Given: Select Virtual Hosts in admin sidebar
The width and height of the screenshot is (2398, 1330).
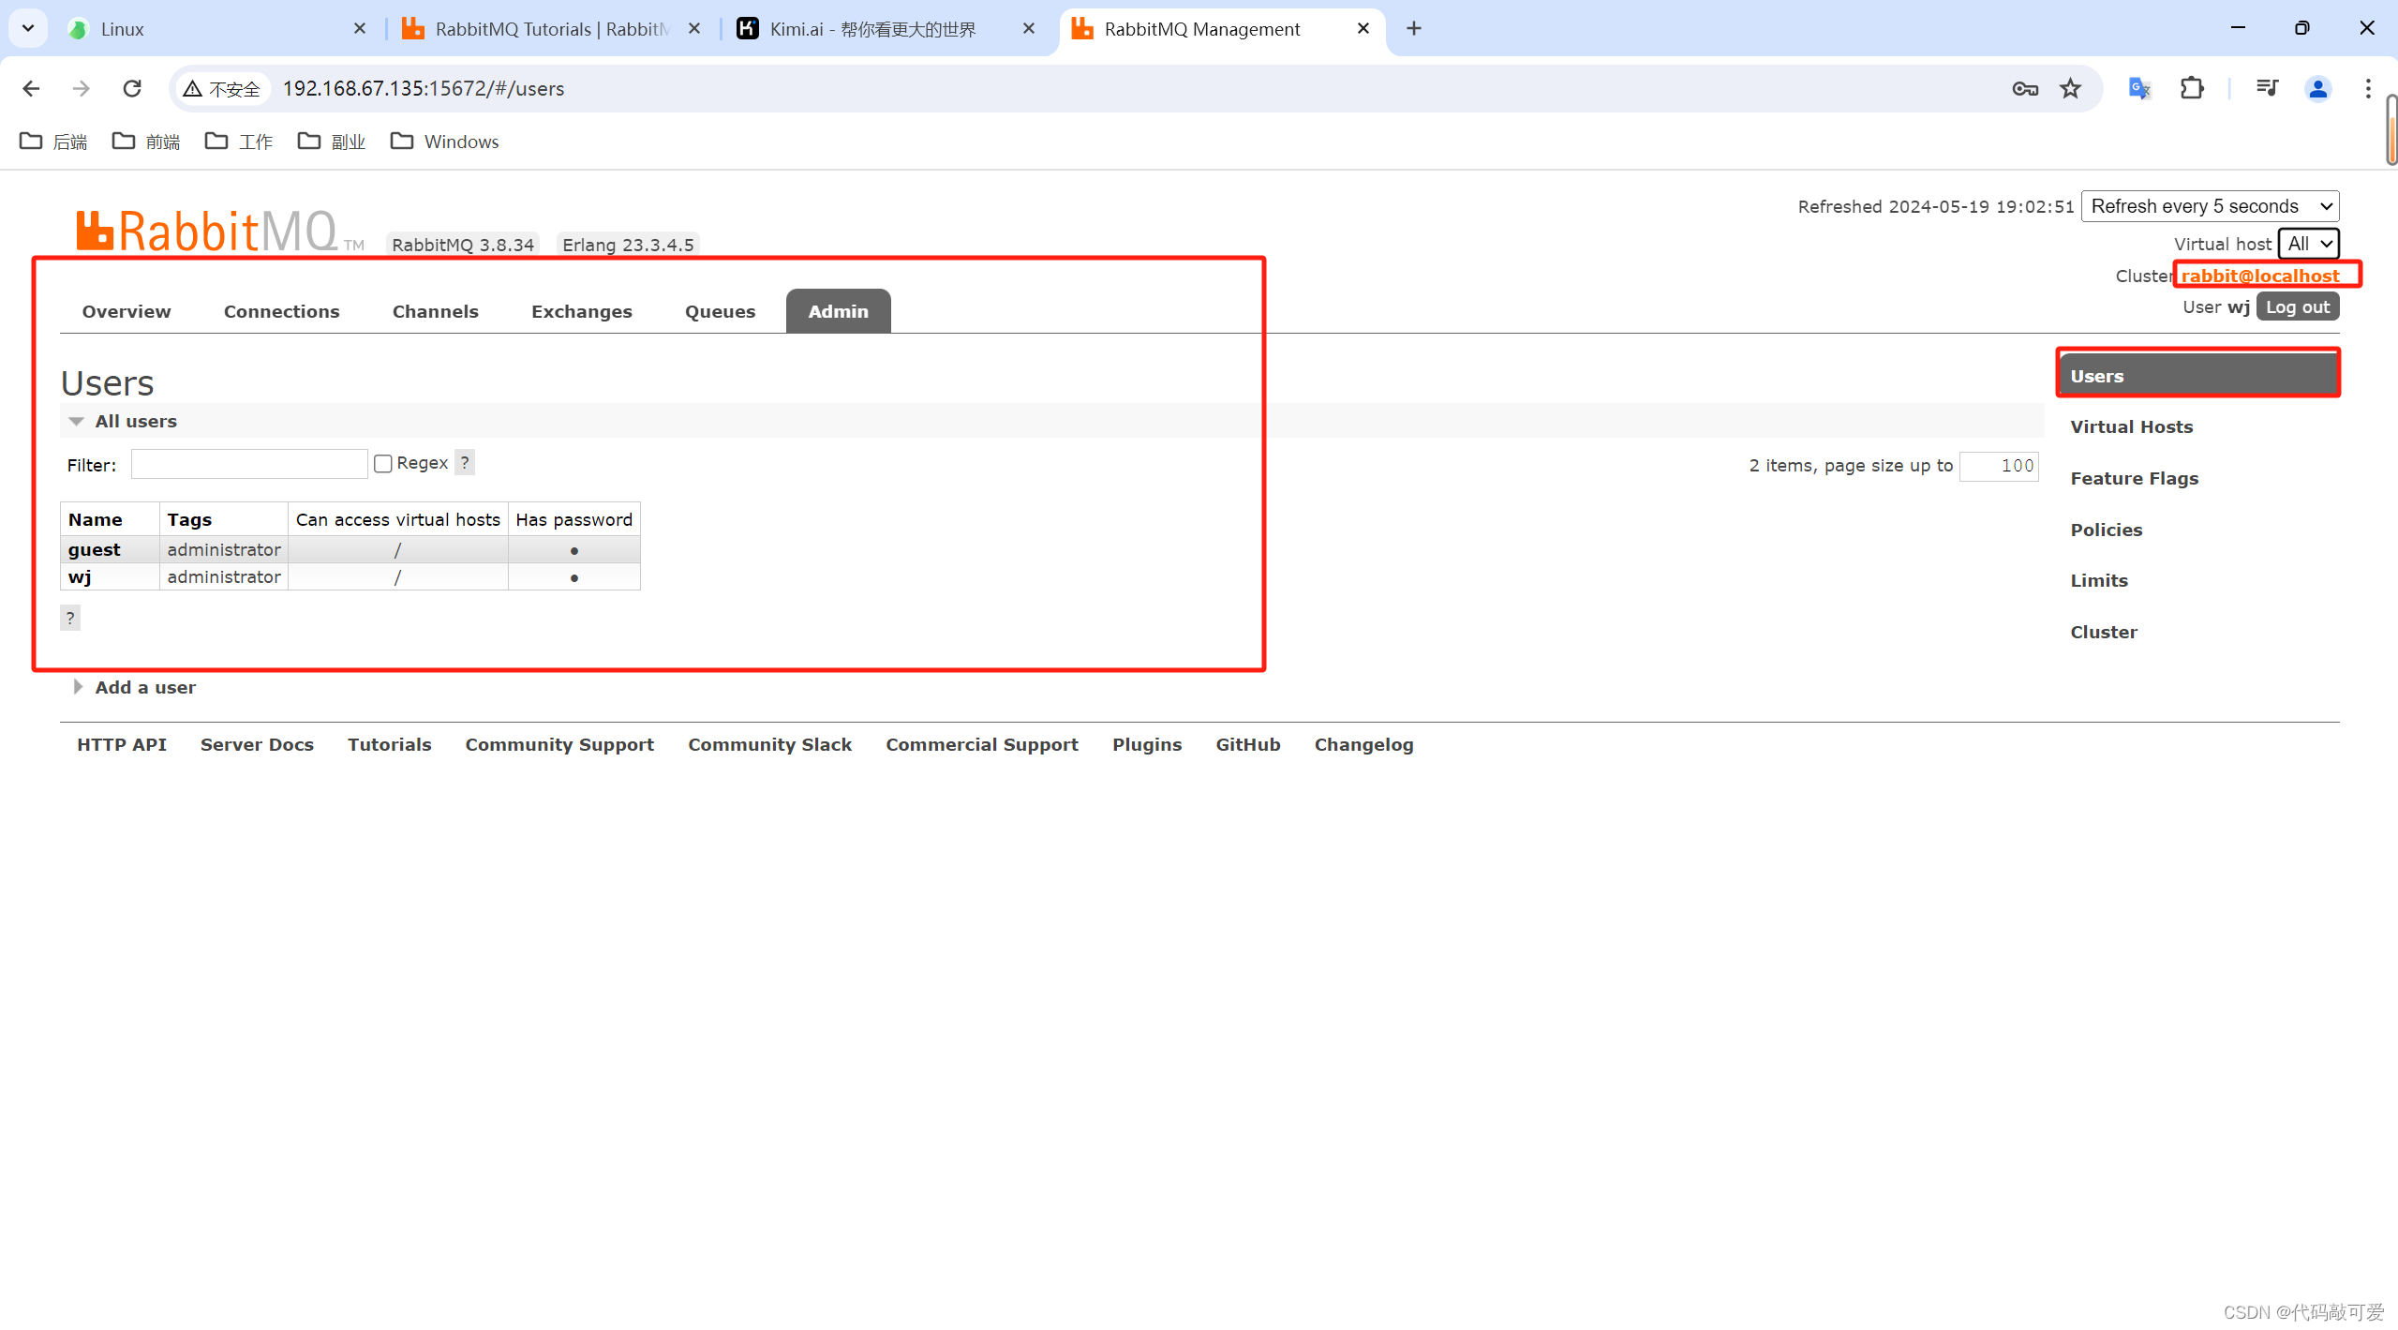Looking at the screenshot, I should (x=2131, y=426).
